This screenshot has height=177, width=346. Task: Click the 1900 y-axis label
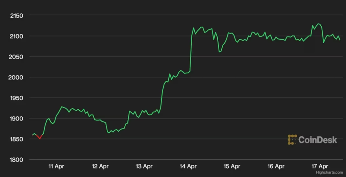17,119
